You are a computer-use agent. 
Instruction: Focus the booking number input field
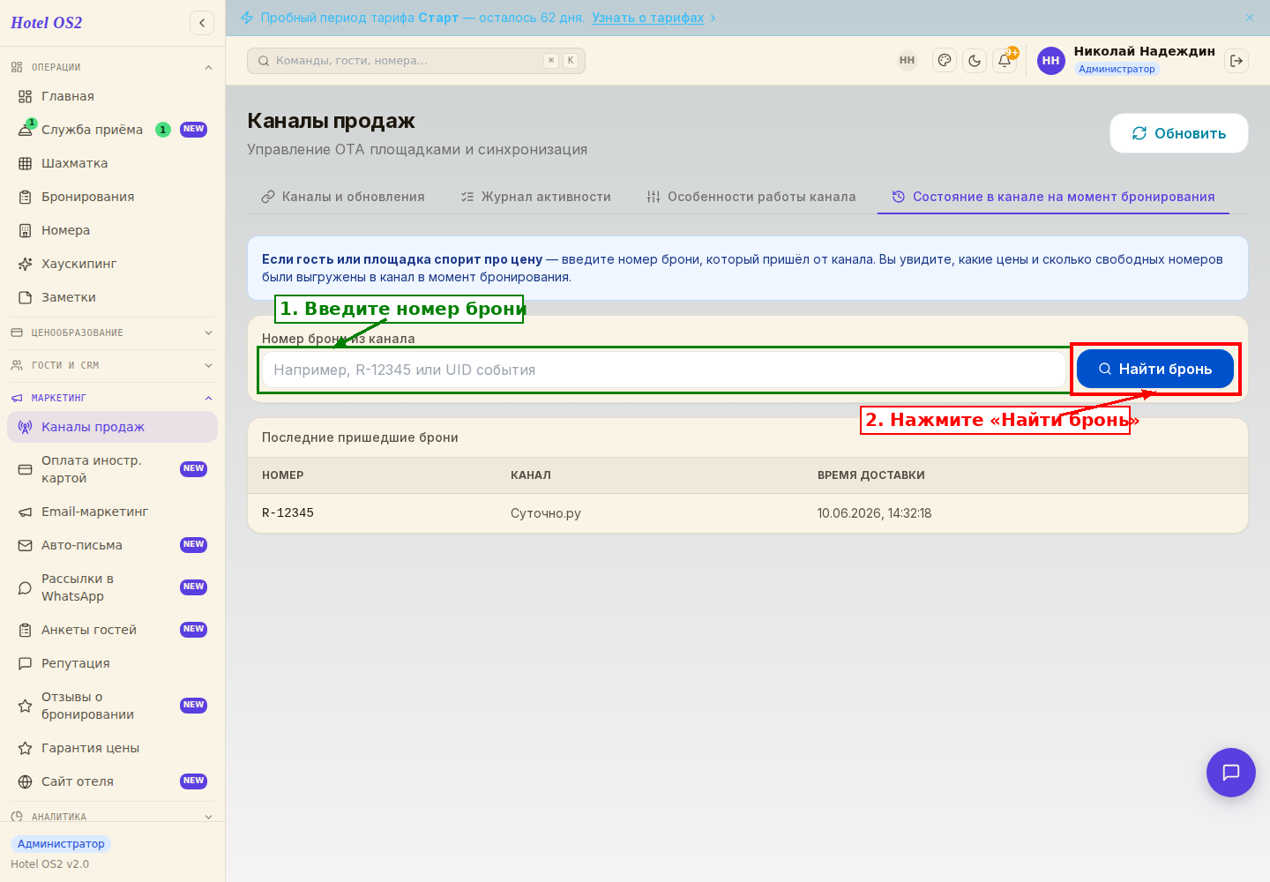click(x=664, y=370)
